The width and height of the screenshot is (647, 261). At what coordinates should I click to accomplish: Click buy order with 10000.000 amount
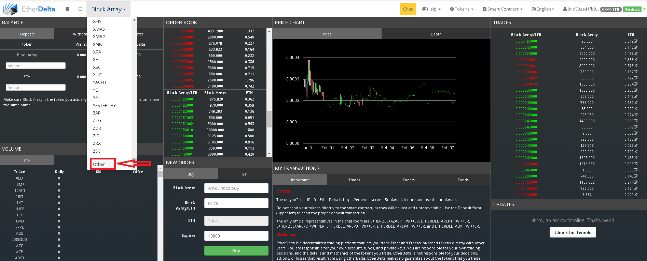pyautogui.click(x=215, y=130)
